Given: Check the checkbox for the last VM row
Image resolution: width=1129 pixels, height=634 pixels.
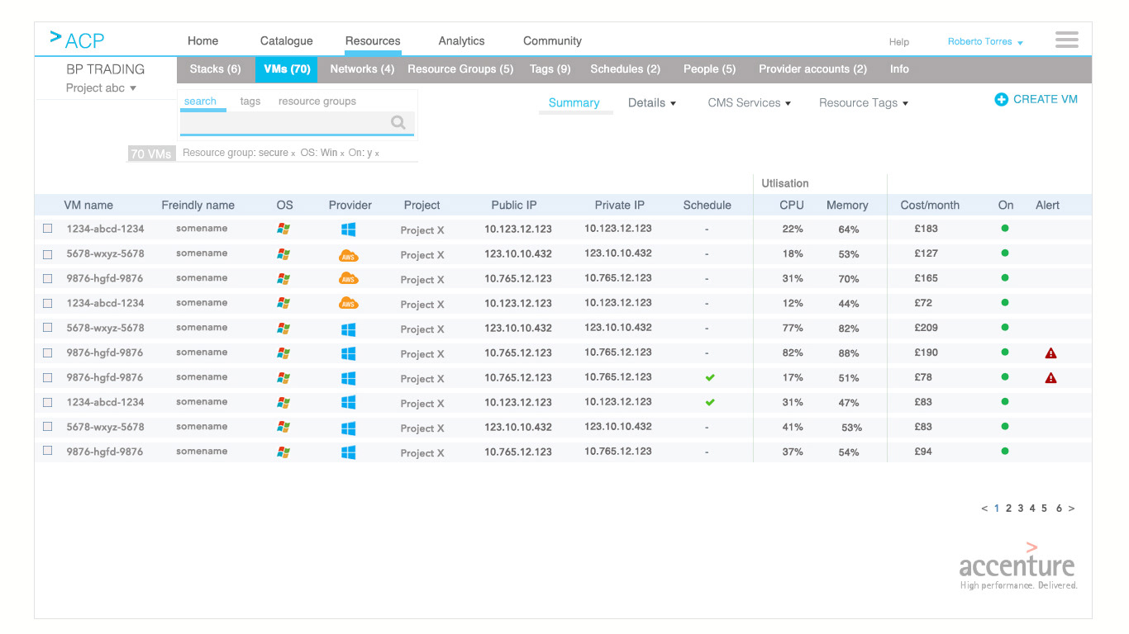Looking at the screenshot, I should click(x=47, y=452).
